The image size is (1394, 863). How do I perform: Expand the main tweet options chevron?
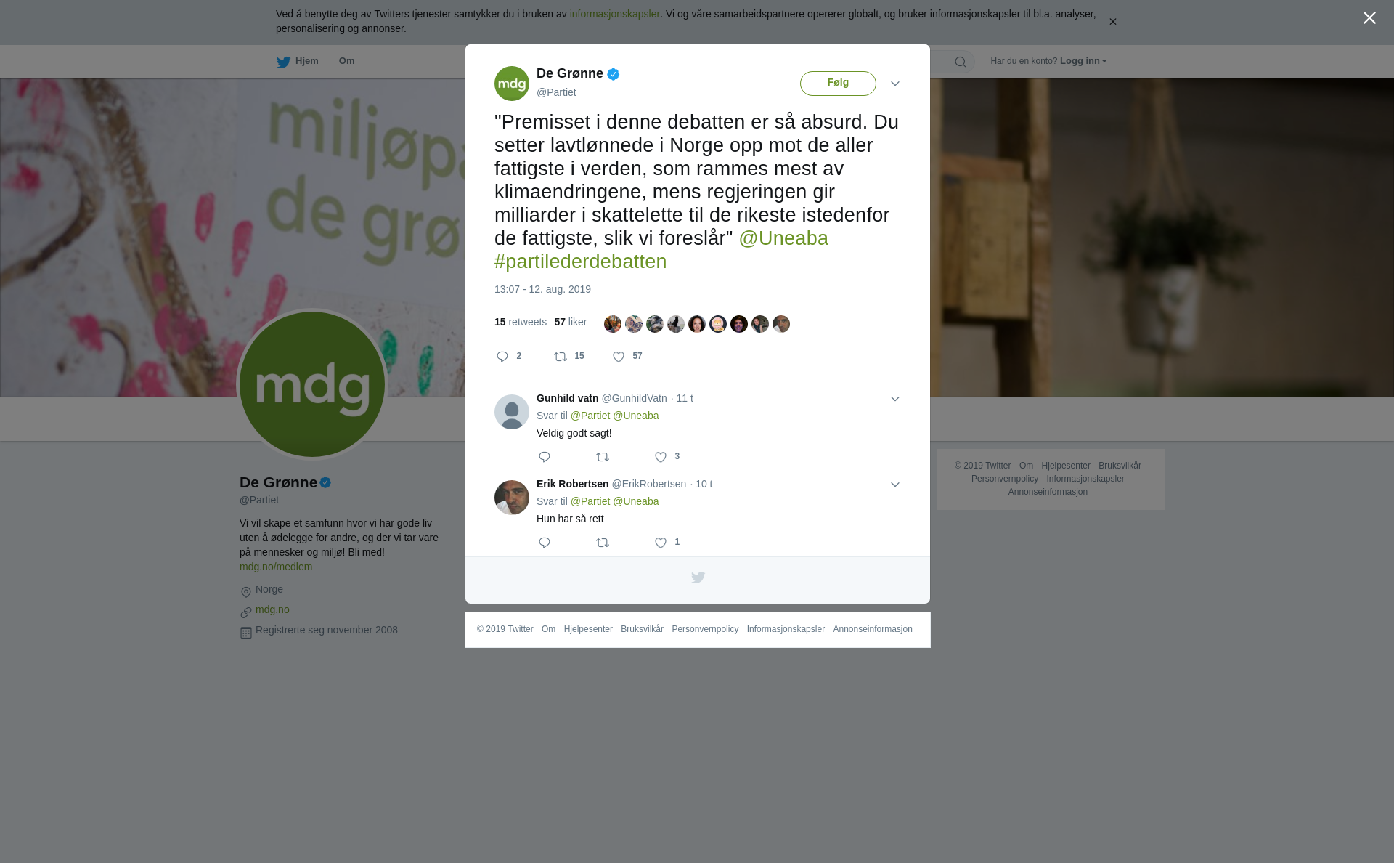point(895,84)
